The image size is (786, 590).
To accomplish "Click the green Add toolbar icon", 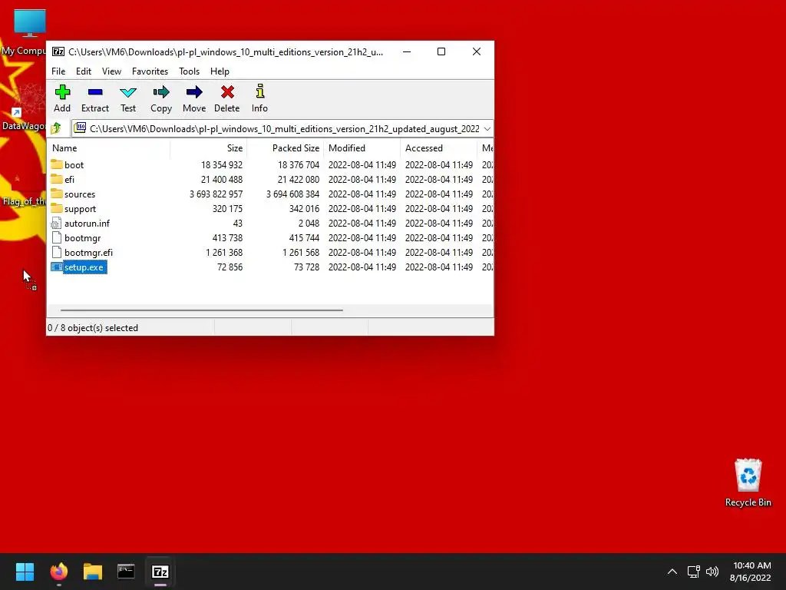I will 62,92.
